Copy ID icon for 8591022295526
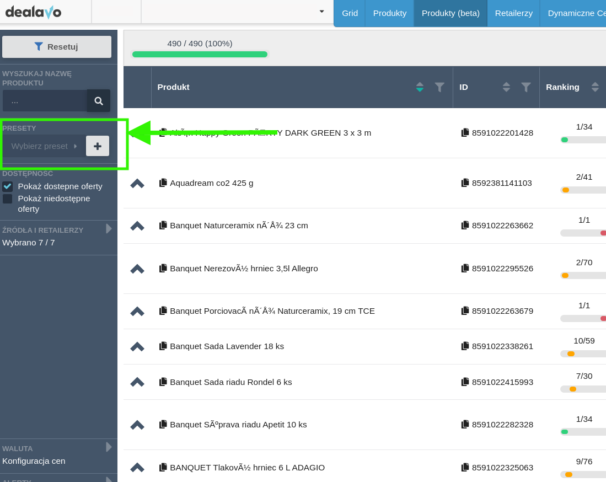Image resolution: width=606 pixels, height=482 pixels. click(x=465, y=268)
